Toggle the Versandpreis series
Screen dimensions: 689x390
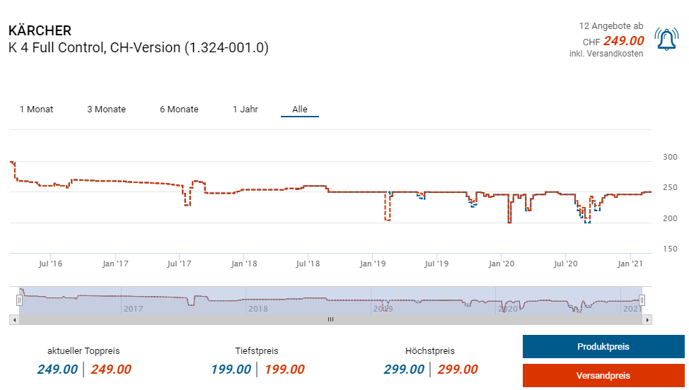603,376
